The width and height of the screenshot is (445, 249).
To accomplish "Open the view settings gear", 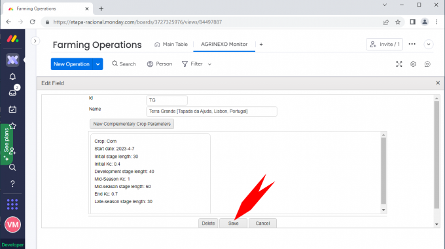I will (413, 64).
